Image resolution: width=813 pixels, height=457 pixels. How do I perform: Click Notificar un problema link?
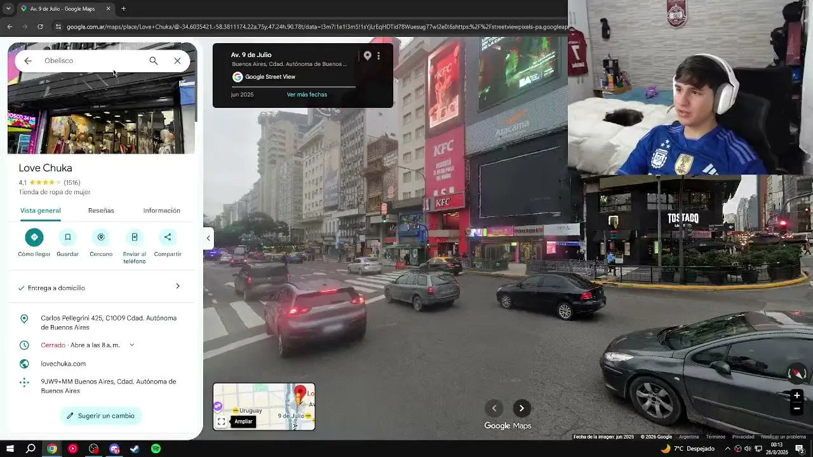[783, 437]
